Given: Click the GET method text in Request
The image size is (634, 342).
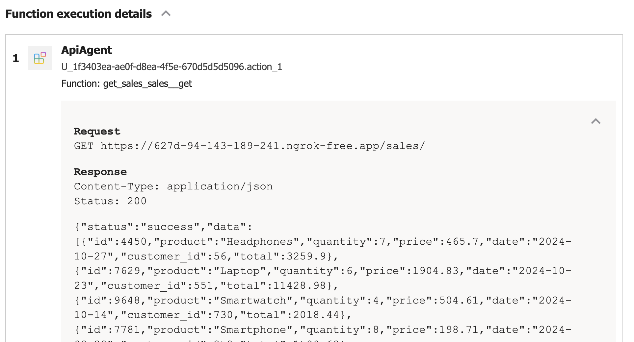Looking at the screenshot, I should click(x=84, y=146).
